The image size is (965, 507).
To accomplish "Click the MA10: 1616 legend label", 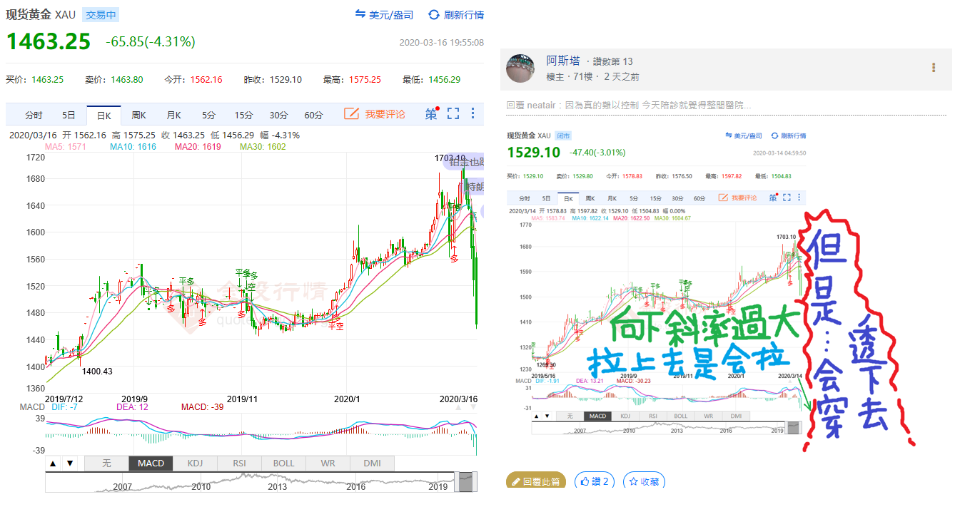I will pos(133,147).
